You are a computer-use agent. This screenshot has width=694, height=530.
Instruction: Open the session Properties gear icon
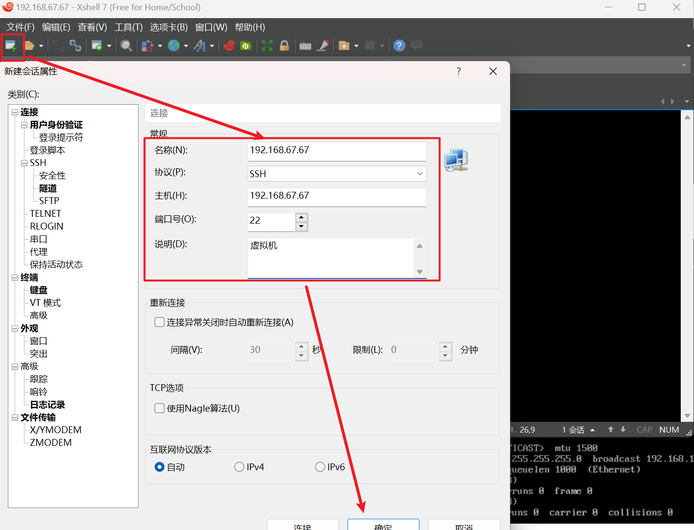click(97, 46)
